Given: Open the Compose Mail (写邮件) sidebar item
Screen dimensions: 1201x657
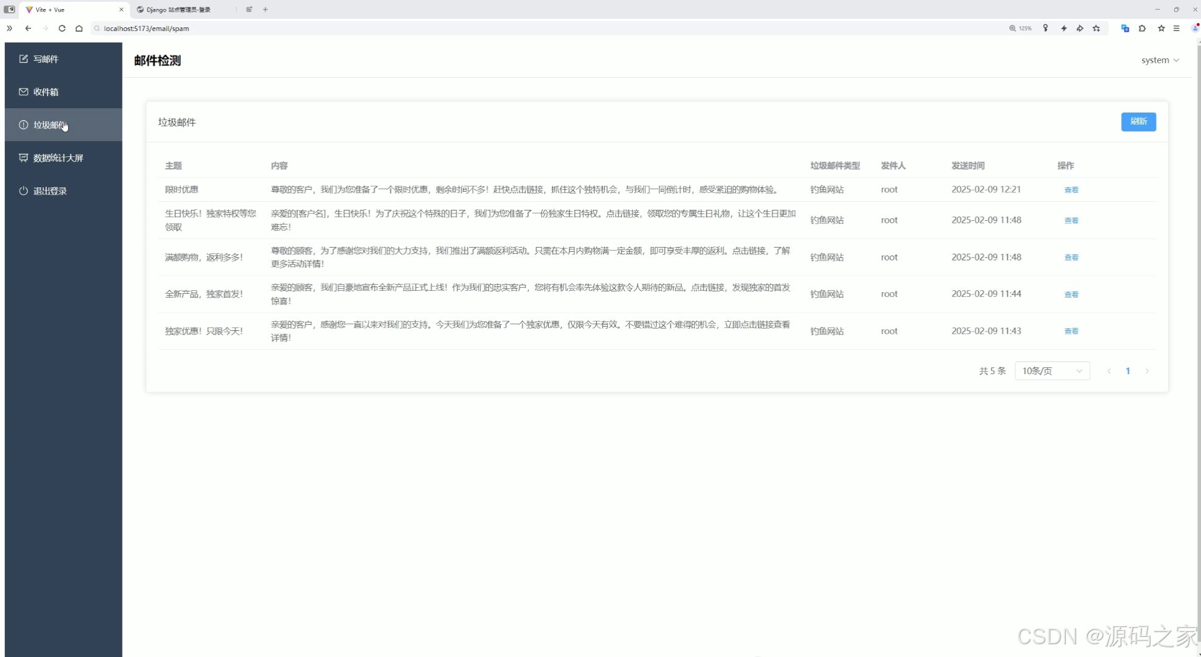Looking at the screenshot, I should 46,59.
